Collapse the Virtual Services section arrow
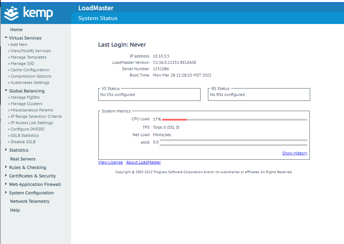Screen dimensions: 344x244 (x=6, y=38)
